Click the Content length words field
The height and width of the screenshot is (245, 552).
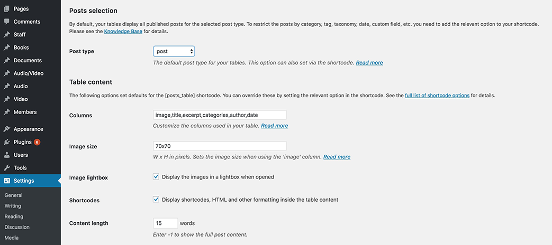click(x=165, y=223)
